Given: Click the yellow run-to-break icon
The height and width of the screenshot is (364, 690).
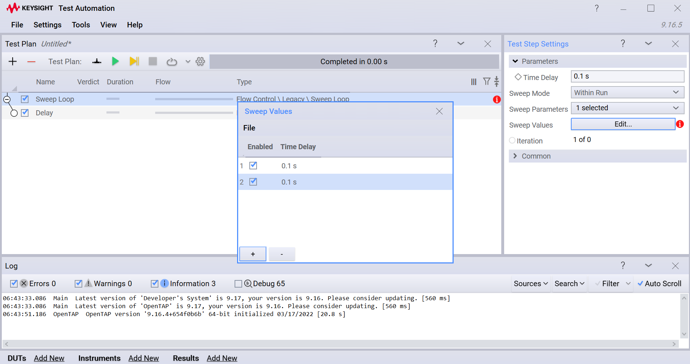Looking at the screenshot, I should click(x=134, y=61).
